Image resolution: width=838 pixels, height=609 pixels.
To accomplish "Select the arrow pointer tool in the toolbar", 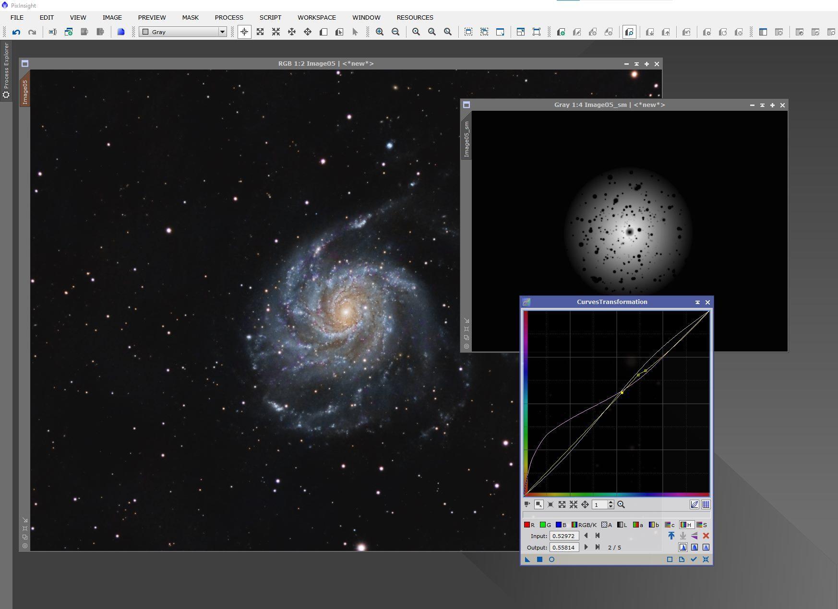I will pyautogui.click(x=355, y=32).
